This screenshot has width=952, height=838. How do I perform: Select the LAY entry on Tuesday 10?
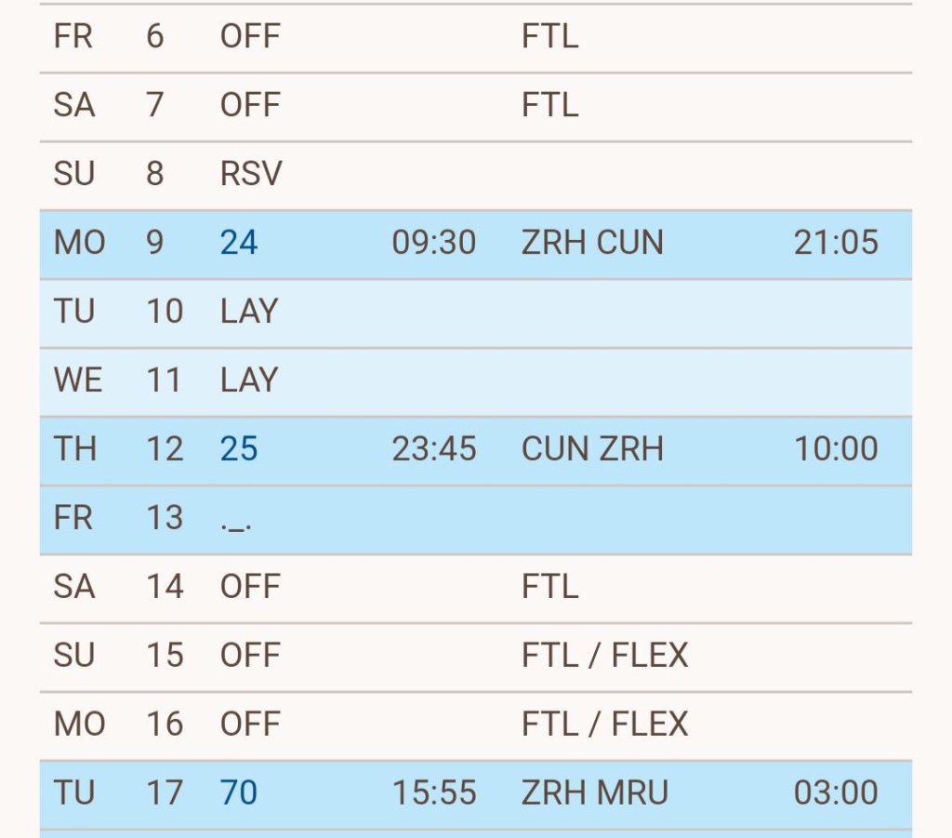coord(248,313)
